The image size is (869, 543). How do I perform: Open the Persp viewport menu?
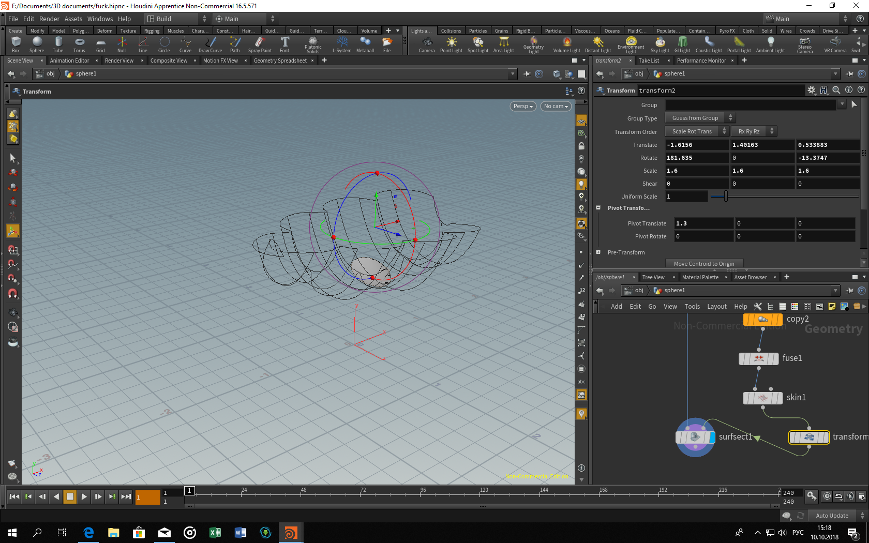[x=522, y=106]
